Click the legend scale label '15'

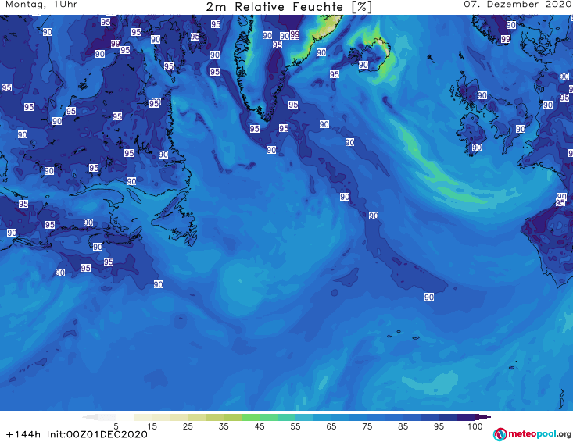(152, 426)
